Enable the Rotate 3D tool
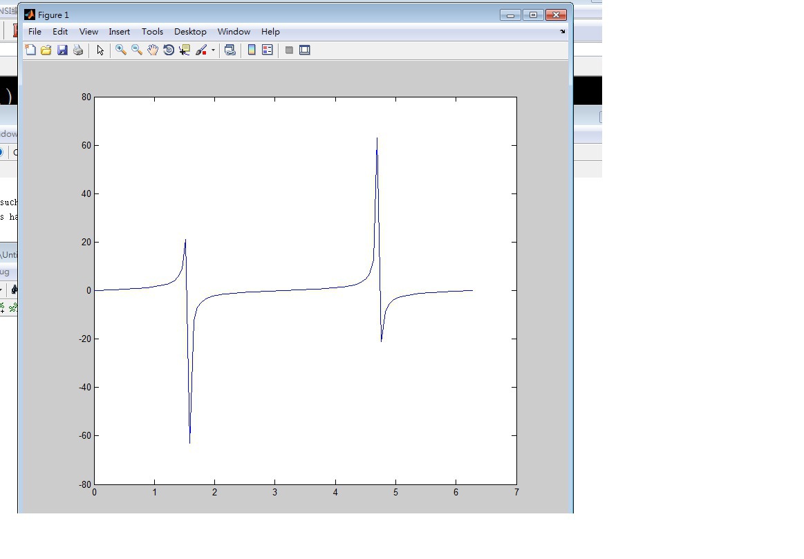 coord(169,50)
